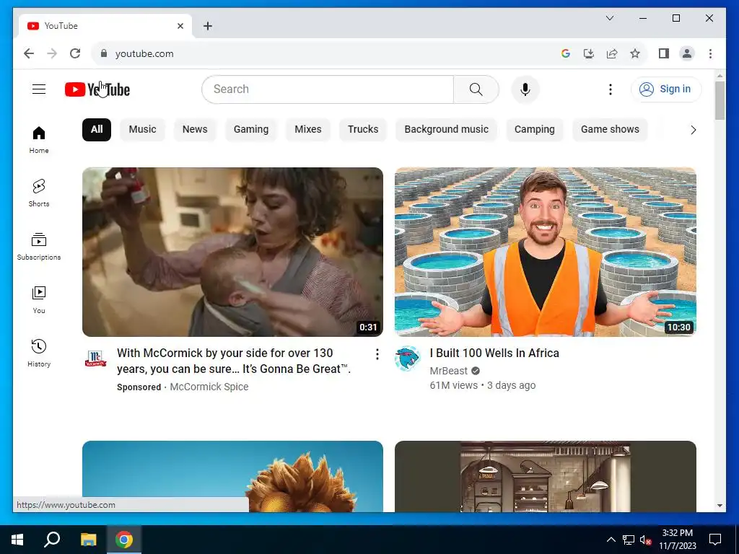Play the McCormick ad video thumbnail

232,252
